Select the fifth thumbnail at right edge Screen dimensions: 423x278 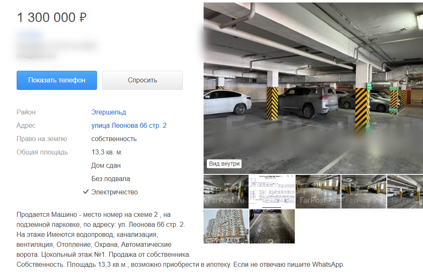405,191
